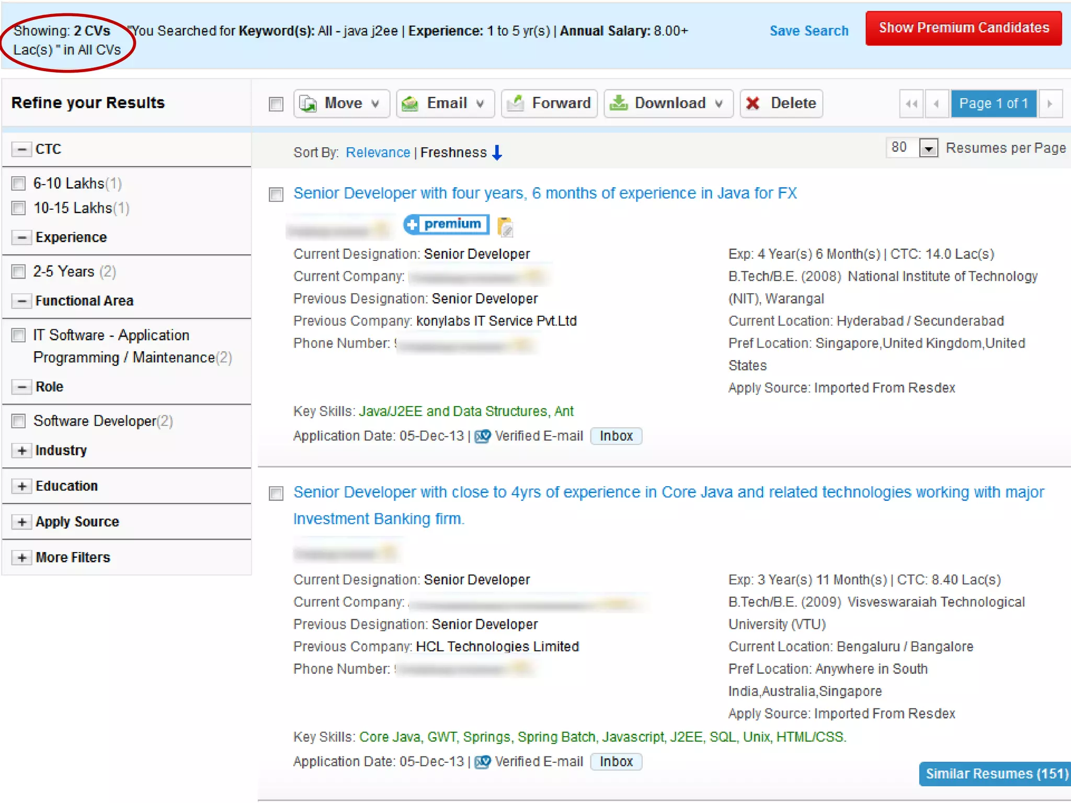Screen dimensions: 1071x803
Task: Open Similar Resumes (151)
Action: tap(995, 774)
